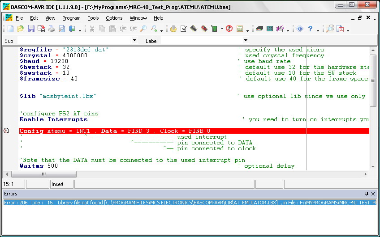Open a file with the folder icon
This screenshot has height=237, width=380.
21,29
